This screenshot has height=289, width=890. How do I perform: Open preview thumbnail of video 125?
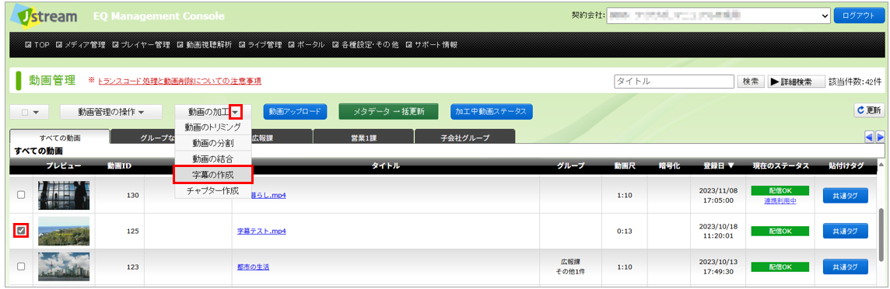click(x=64, y=231)
